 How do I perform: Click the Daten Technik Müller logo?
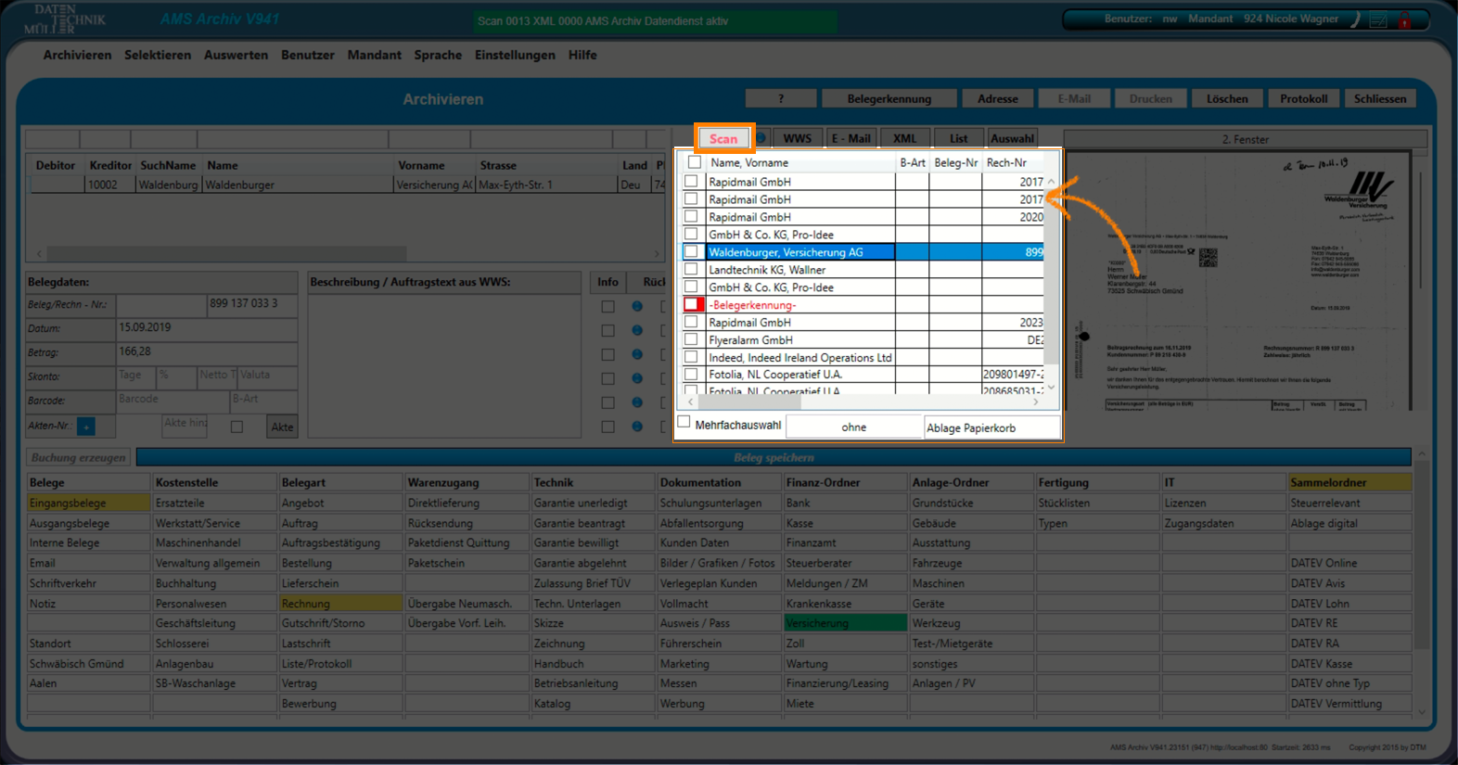65,19
